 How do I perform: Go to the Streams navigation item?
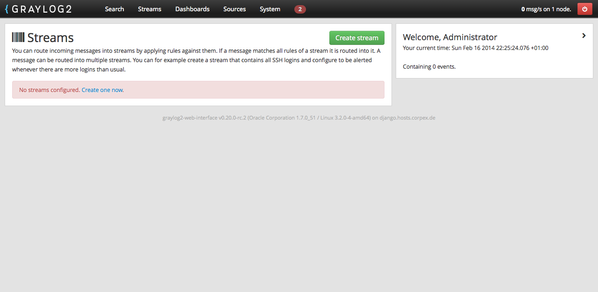[x=149, y=9]
